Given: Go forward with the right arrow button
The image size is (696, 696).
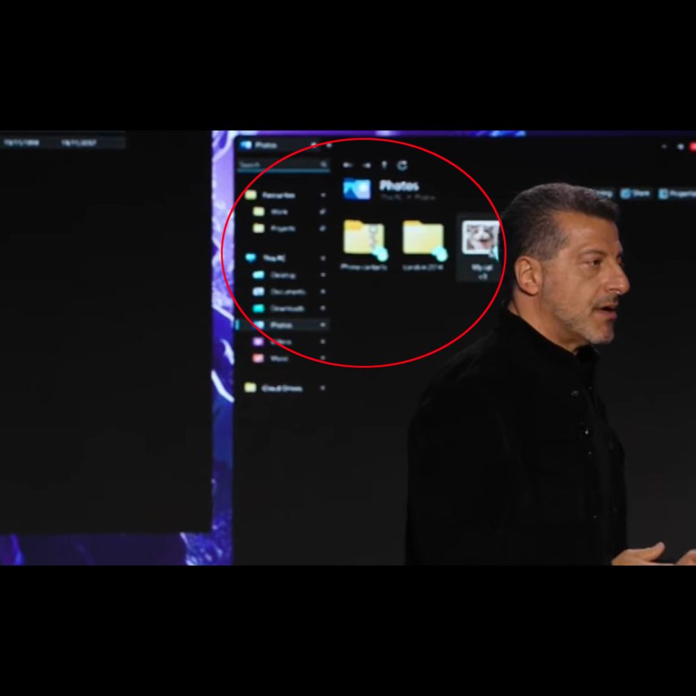Looking at the screenshot, I should (x=367, y=165).
